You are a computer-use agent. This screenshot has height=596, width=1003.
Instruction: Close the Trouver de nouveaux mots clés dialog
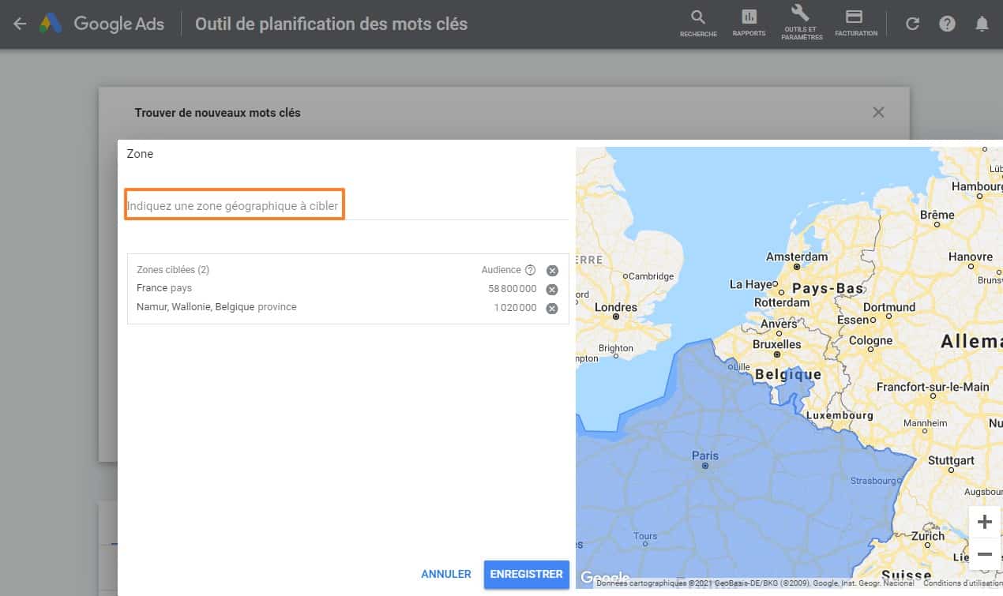point(878,112)
